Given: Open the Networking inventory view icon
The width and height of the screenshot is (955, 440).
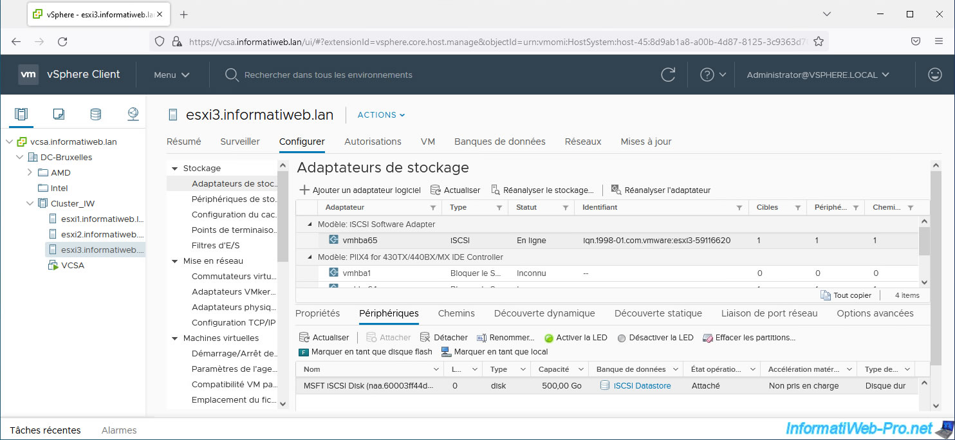Looking at the screenshot, I should (133, 115).
